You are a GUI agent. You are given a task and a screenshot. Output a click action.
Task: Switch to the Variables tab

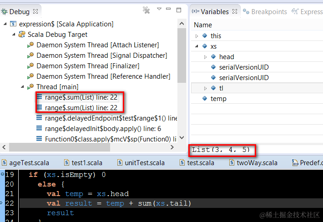(x=215, y=12)
